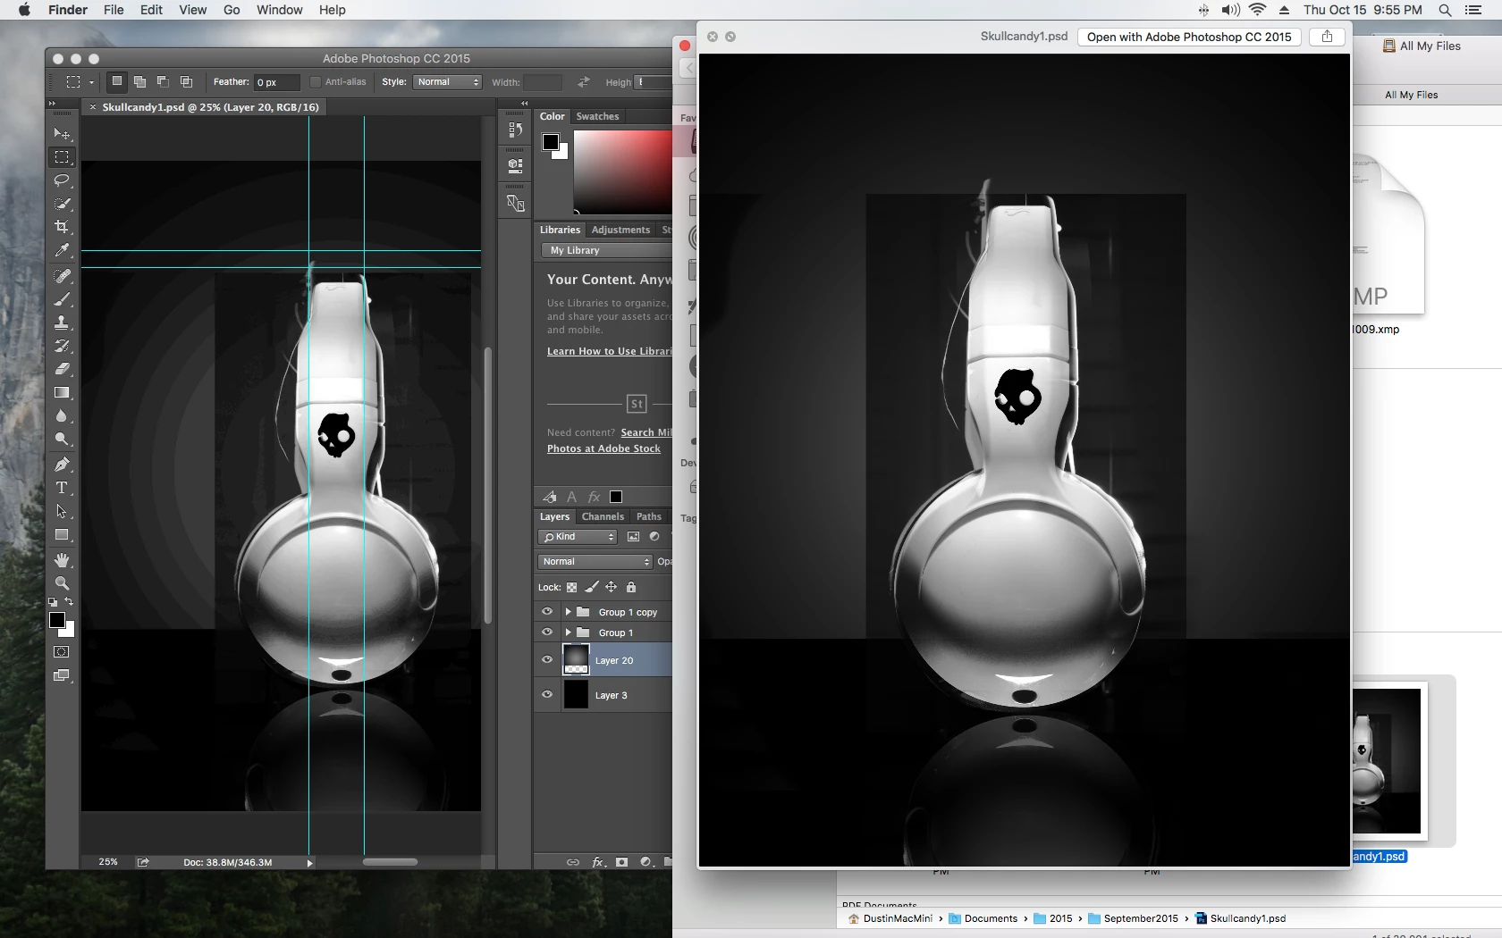
Task: Select the Lasso tool
Action: coord(62,180)
